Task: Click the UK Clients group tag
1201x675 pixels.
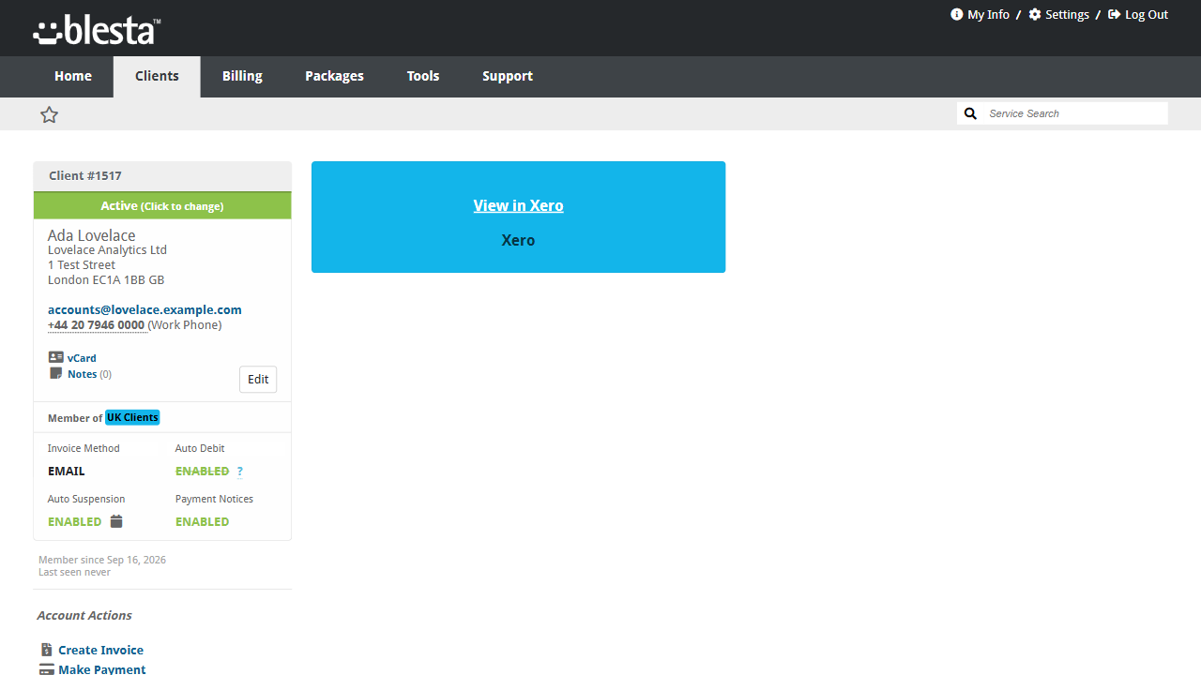Action: (x=132, y=417)
